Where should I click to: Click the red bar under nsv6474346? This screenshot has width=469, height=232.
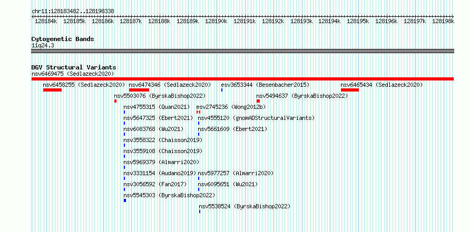click(x=139, y=90)
